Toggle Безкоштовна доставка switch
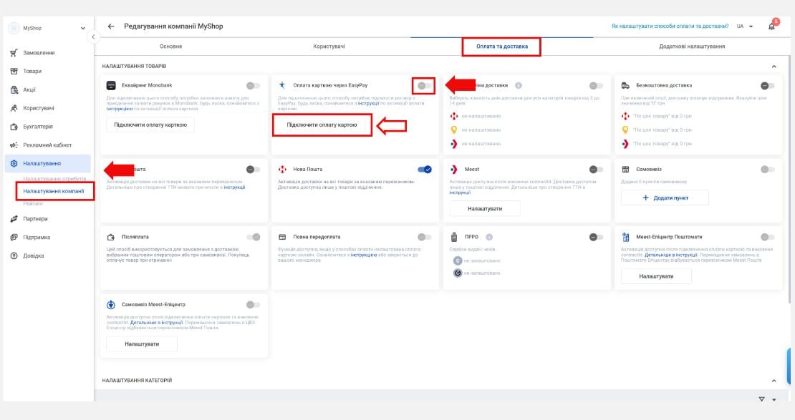 (768, 86)
